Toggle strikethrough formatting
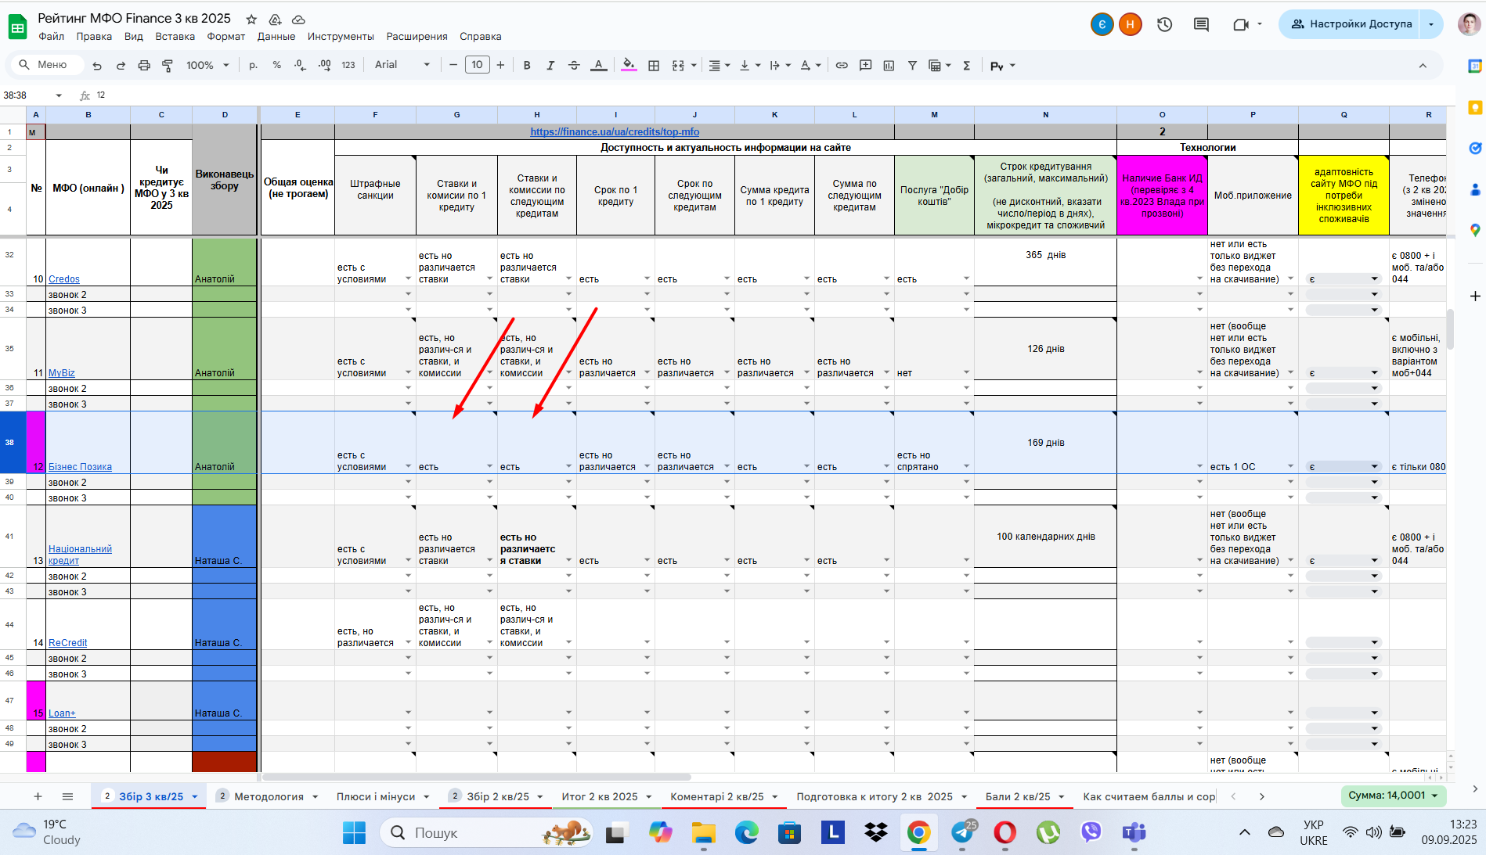1486x855 pixels. point(574,66)
